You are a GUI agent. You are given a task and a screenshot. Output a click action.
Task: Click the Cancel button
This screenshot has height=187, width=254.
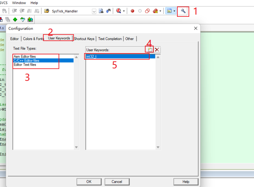[x=117, y=182]
